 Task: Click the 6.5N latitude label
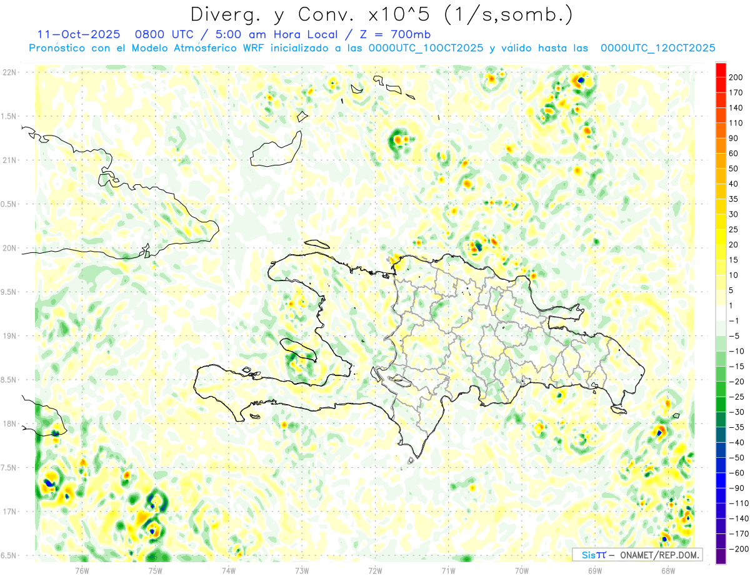tap(9, 556)
